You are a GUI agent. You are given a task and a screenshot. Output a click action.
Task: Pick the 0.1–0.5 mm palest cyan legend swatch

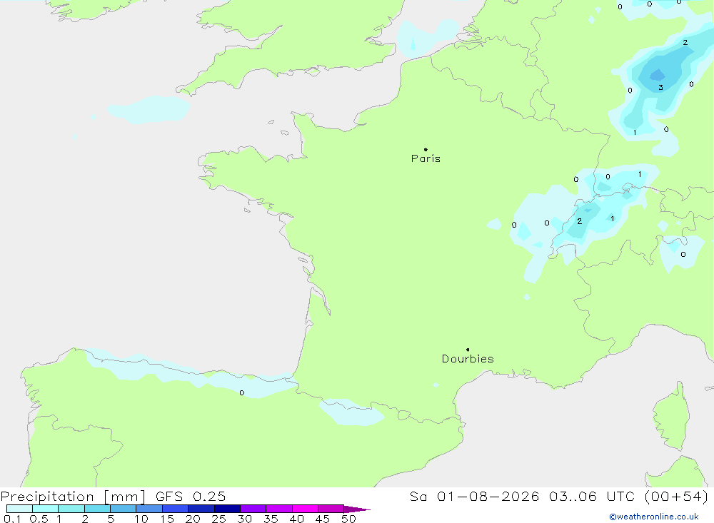[x=19, y=509]
